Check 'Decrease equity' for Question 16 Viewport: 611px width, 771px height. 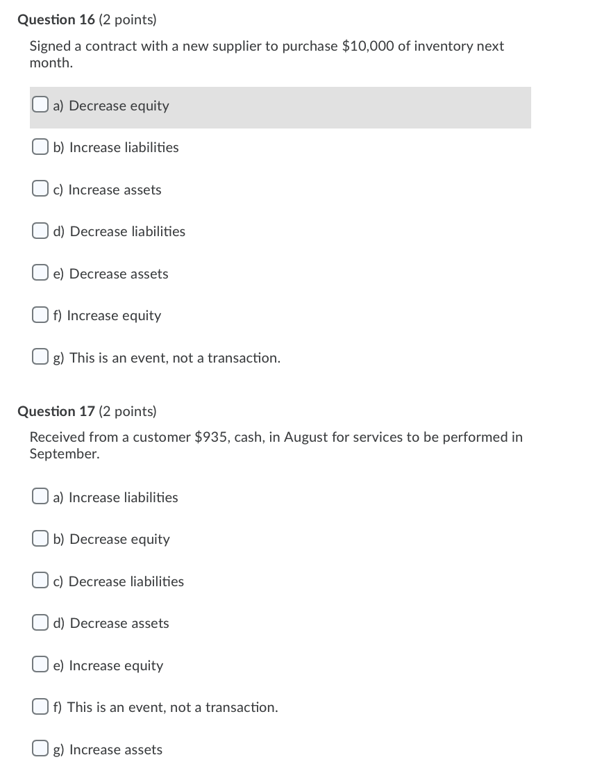click(40, 104)
